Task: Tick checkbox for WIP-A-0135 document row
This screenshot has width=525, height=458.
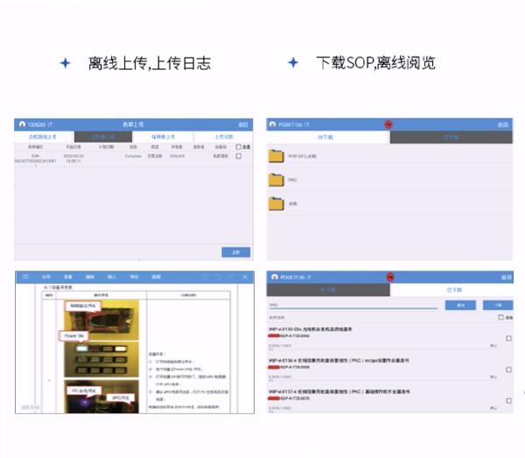Action: coord(508,338)
